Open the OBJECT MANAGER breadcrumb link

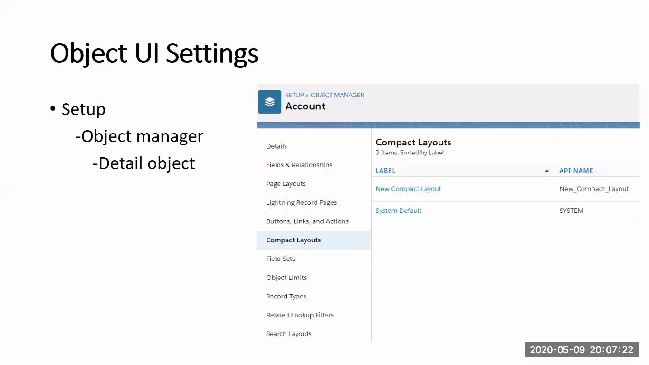pyautogui.click(x=338, y=95)
